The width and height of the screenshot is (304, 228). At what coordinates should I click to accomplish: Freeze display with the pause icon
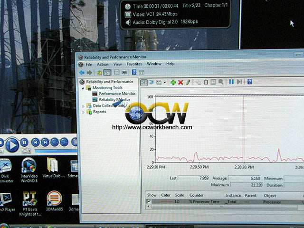click(x=231, y=82)
